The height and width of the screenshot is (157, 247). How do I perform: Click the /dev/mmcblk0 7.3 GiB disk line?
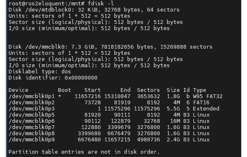pyautogui.click(x=110, y=47)
